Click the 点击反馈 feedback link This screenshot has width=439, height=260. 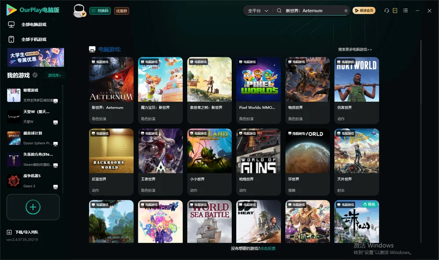pos(267,249)
